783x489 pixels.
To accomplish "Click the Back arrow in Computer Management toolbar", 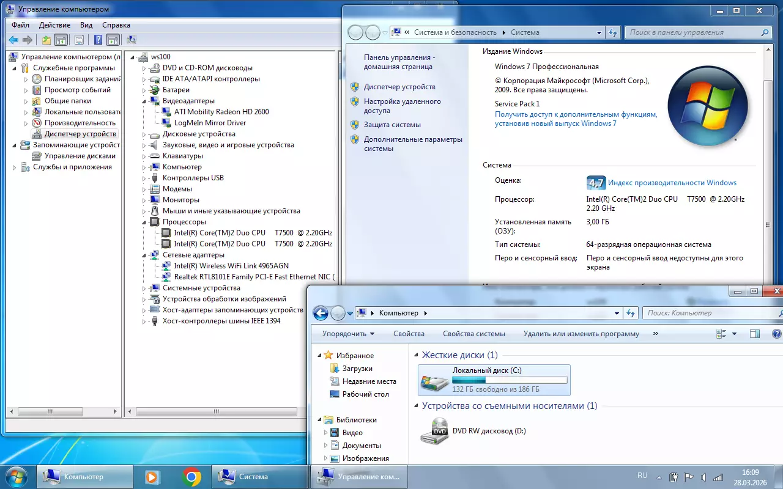I will click(x=13, y=40).
